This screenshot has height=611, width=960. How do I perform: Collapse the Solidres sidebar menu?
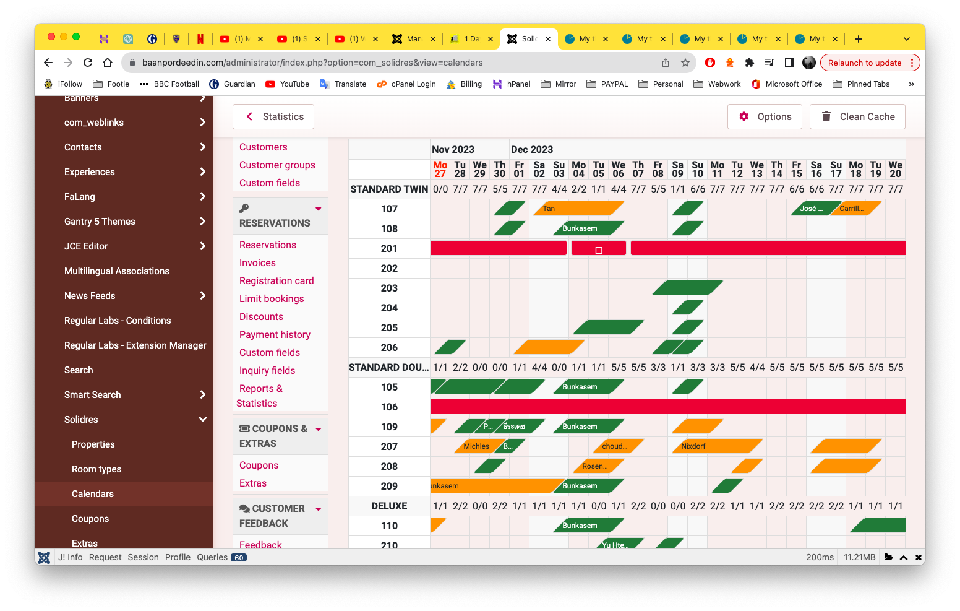202,419
